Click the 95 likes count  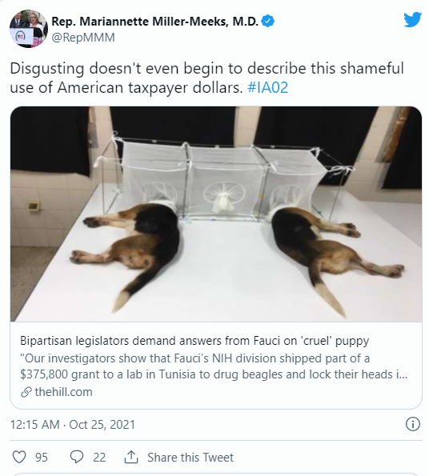(42, 457)
